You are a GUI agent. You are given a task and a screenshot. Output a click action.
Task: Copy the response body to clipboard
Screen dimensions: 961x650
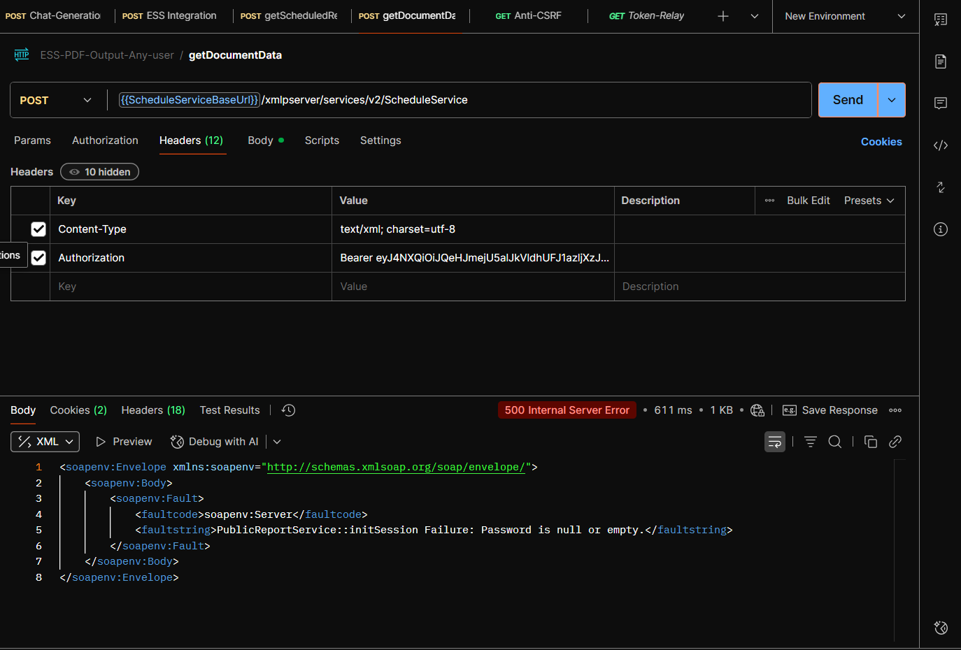[x=871, y=442]
